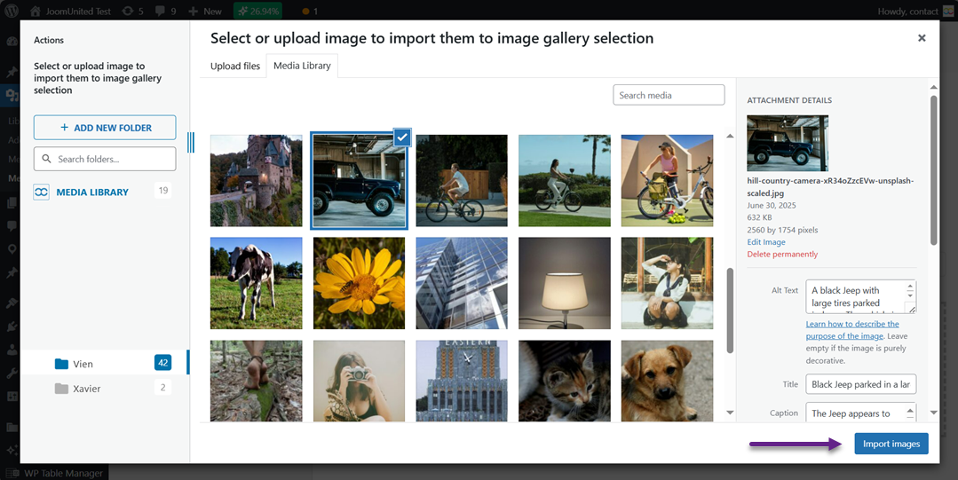Click the Edit Image link

tap(765, 242)
